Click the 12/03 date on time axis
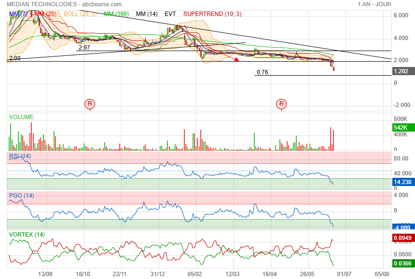Viewport: 415px width, 279px height. tap(232, 274)
